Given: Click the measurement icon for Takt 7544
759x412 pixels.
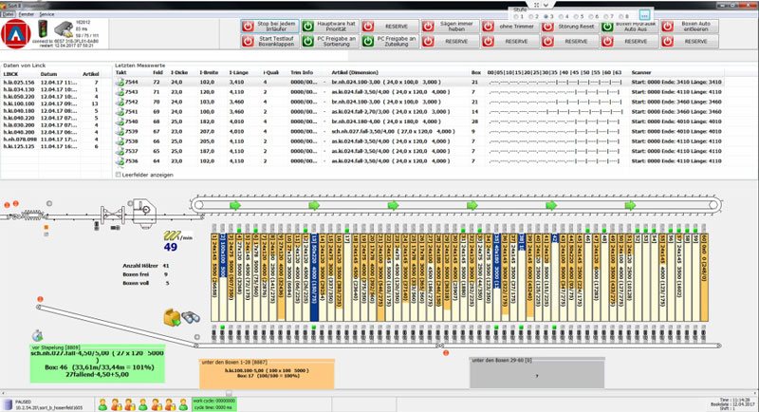Looking at the screenshot, I should coord(119,83).
